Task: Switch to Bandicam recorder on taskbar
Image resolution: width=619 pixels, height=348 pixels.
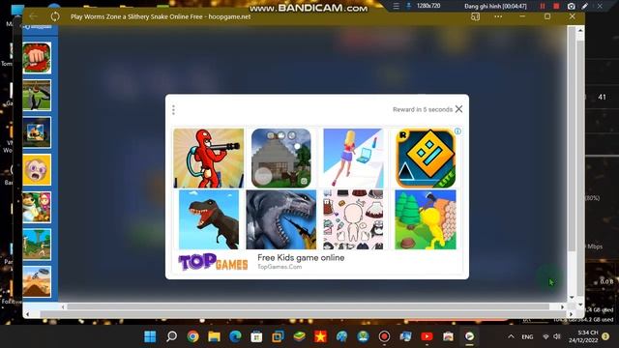Action: pyautogui.click(x=384, y=336)
